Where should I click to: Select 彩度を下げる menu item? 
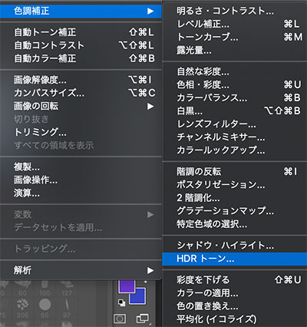point(235,279)
